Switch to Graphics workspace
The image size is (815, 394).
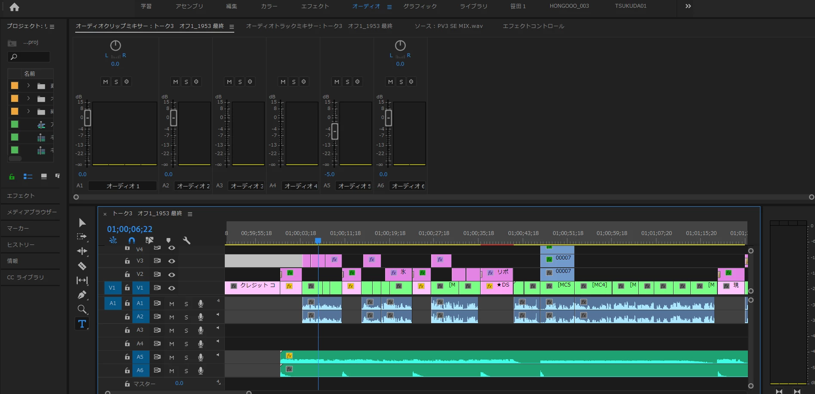point(420,6)
